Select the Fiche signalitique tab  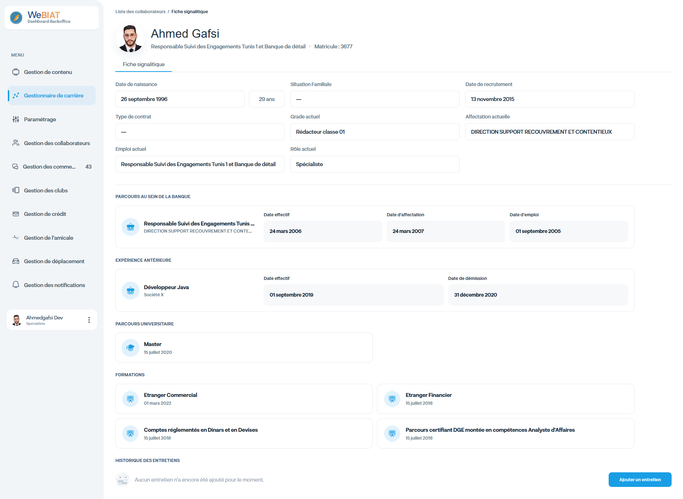[144, 64]
